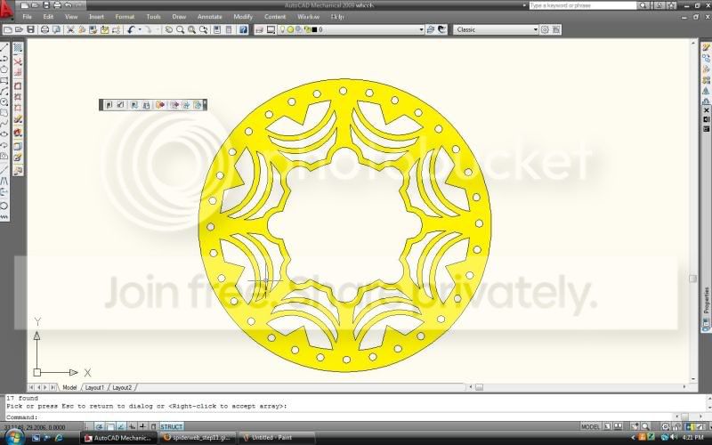
Task: Click the Windows Start orb
Action: [13, 437]
